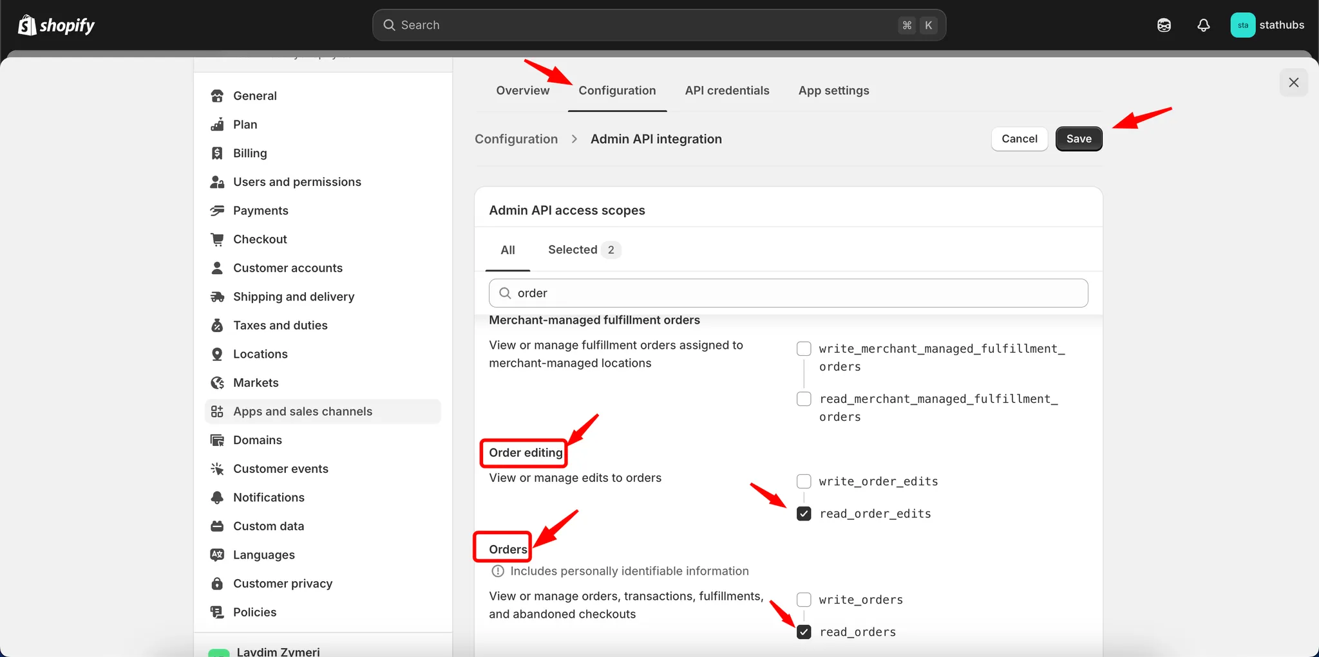
Task: Save the API configuration
Action: [x=1079, y=139]
